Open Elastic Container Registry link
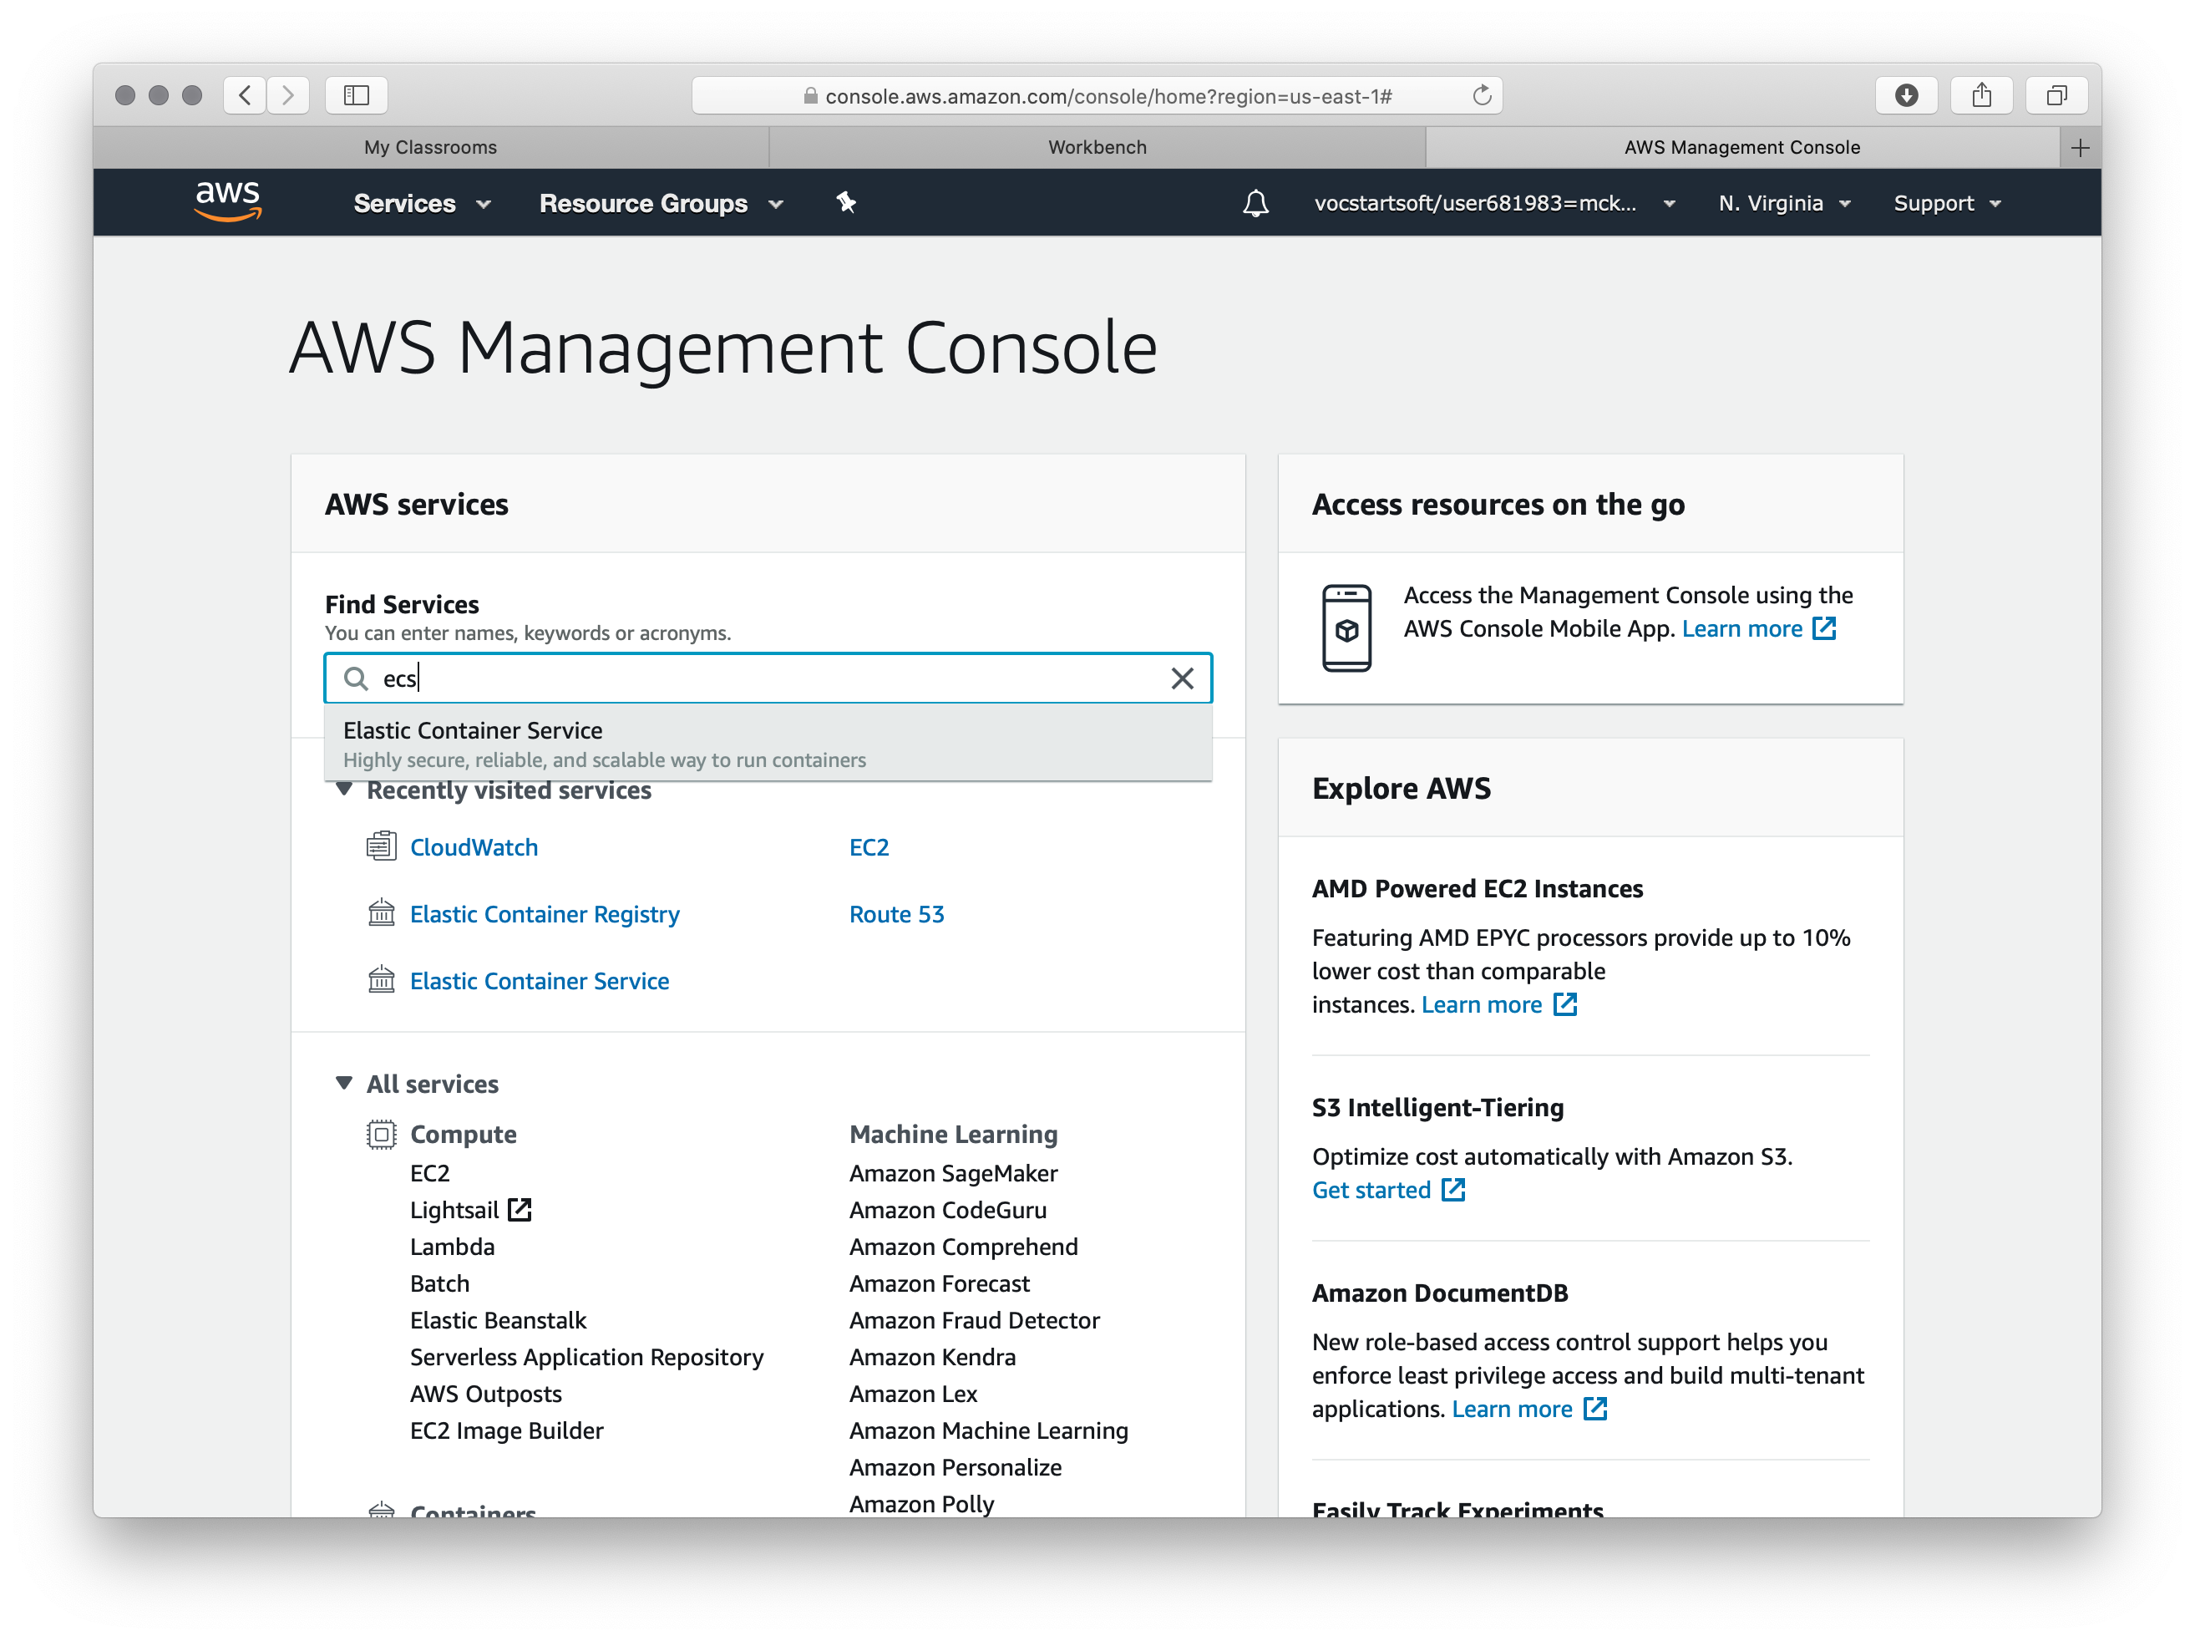This screenshot has height=1641, width=2195. pos(545,913)
